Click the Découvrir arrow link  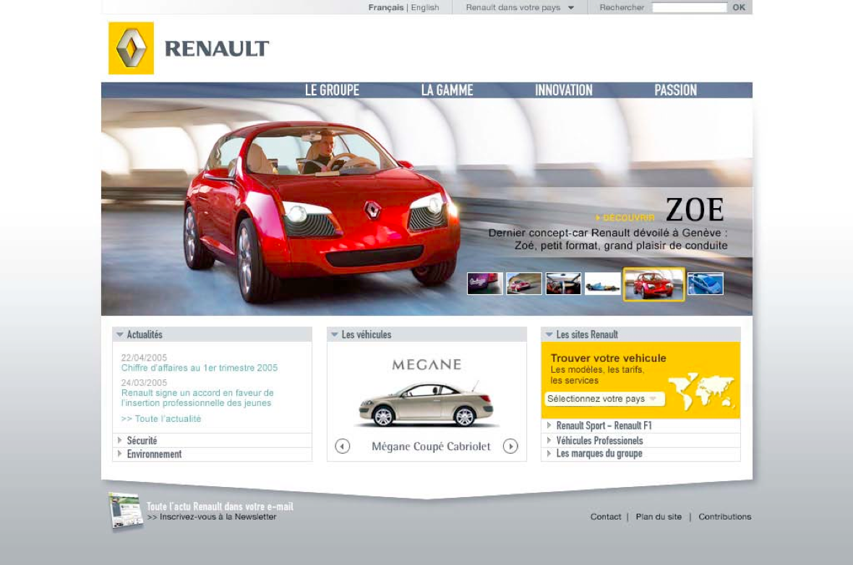pyautogui.click(x=625, y=217)
